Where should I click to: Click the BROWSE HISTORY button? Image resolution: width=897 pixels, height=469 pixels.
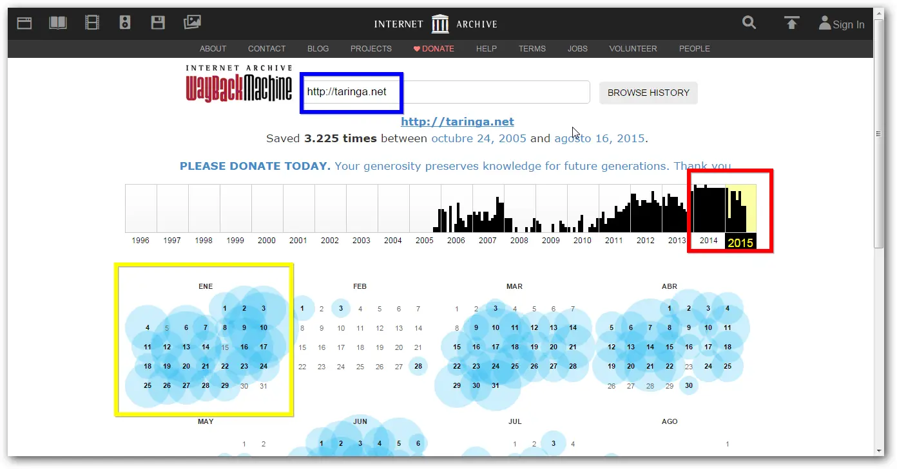[648, 93]
